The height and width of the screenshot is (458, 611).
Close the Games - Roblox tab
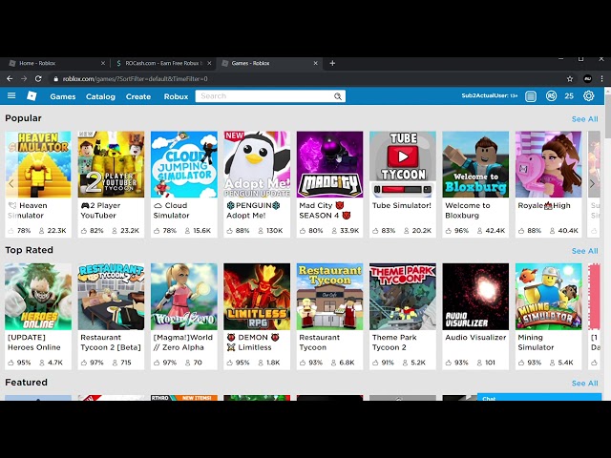point(316,63)
